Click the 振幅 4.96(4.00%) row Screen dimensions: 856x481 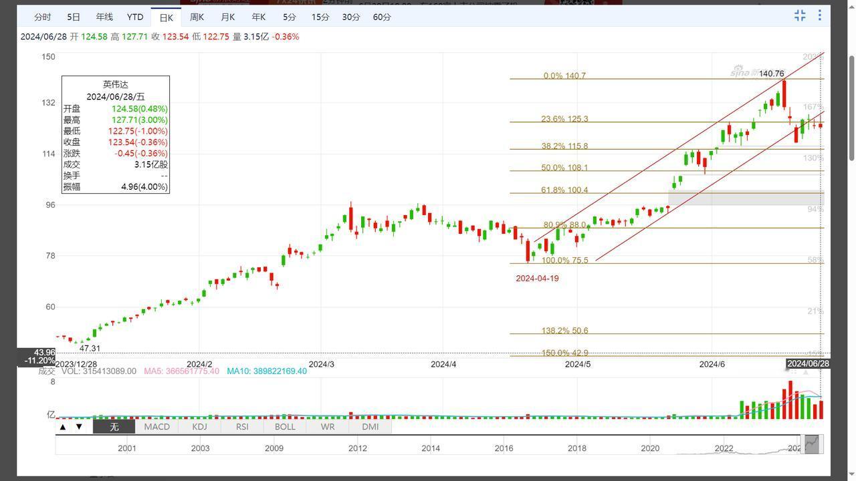coord(115,187)
